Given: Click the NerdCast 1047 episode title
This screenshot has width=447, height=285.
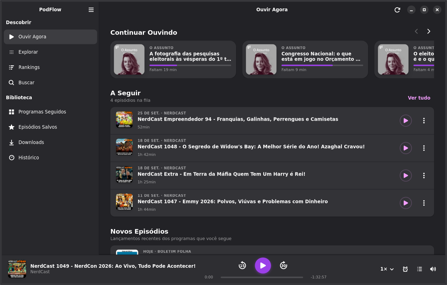Looking at the screenshot, I should pos(233,202).
